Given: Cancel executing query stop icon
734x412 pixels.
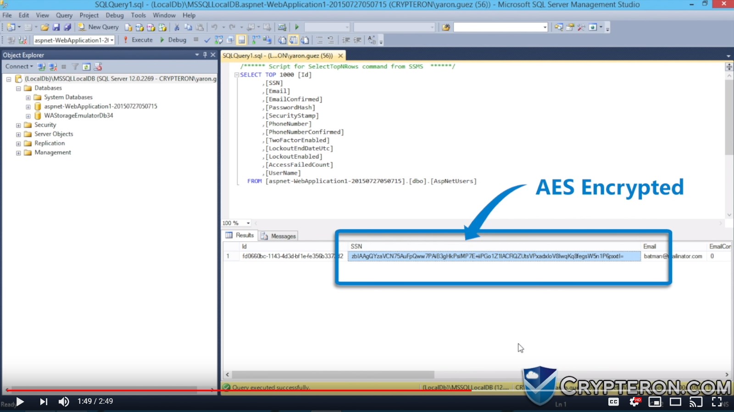Looking at the screenshot, I should click(196, 40).
